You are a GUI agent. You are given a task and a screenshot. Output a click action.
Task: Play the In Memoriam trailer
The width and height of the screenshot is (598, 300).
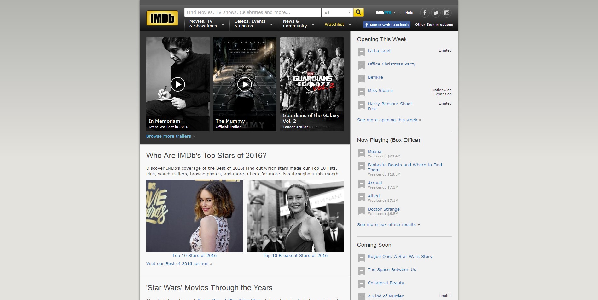coord(178,84)
